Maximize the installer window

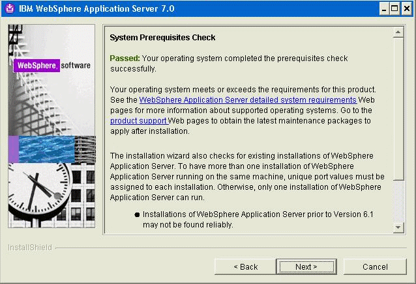click(x=394, y=9)
